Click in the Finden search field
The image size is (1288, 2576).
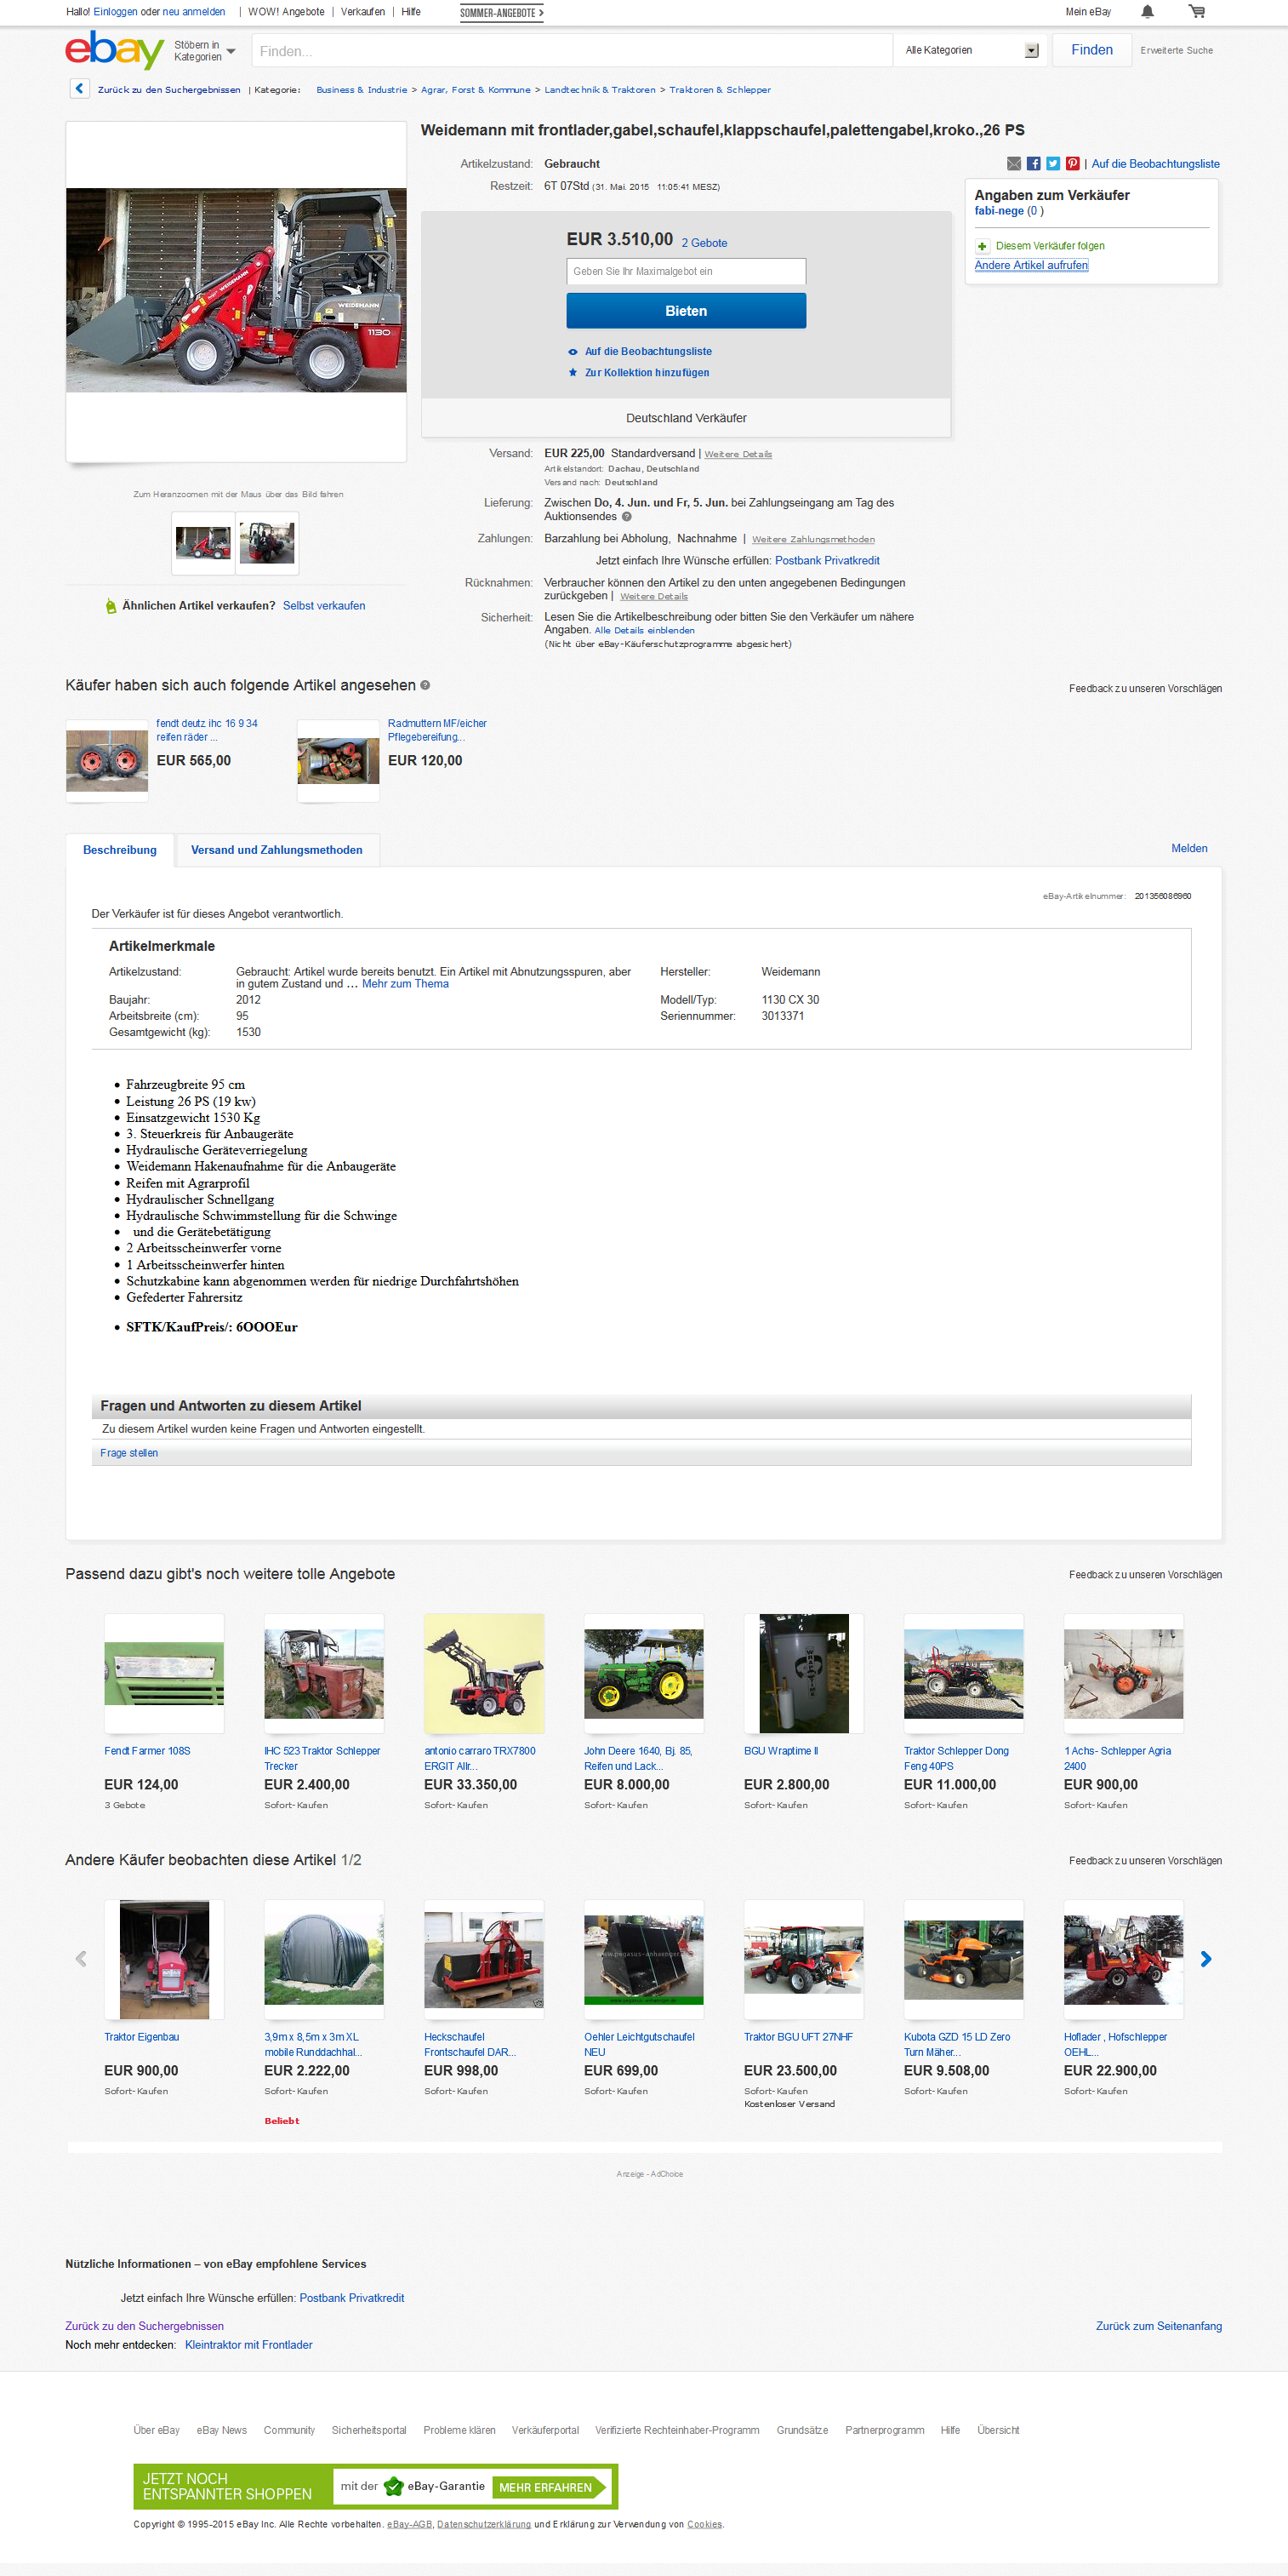coord(572,51)
